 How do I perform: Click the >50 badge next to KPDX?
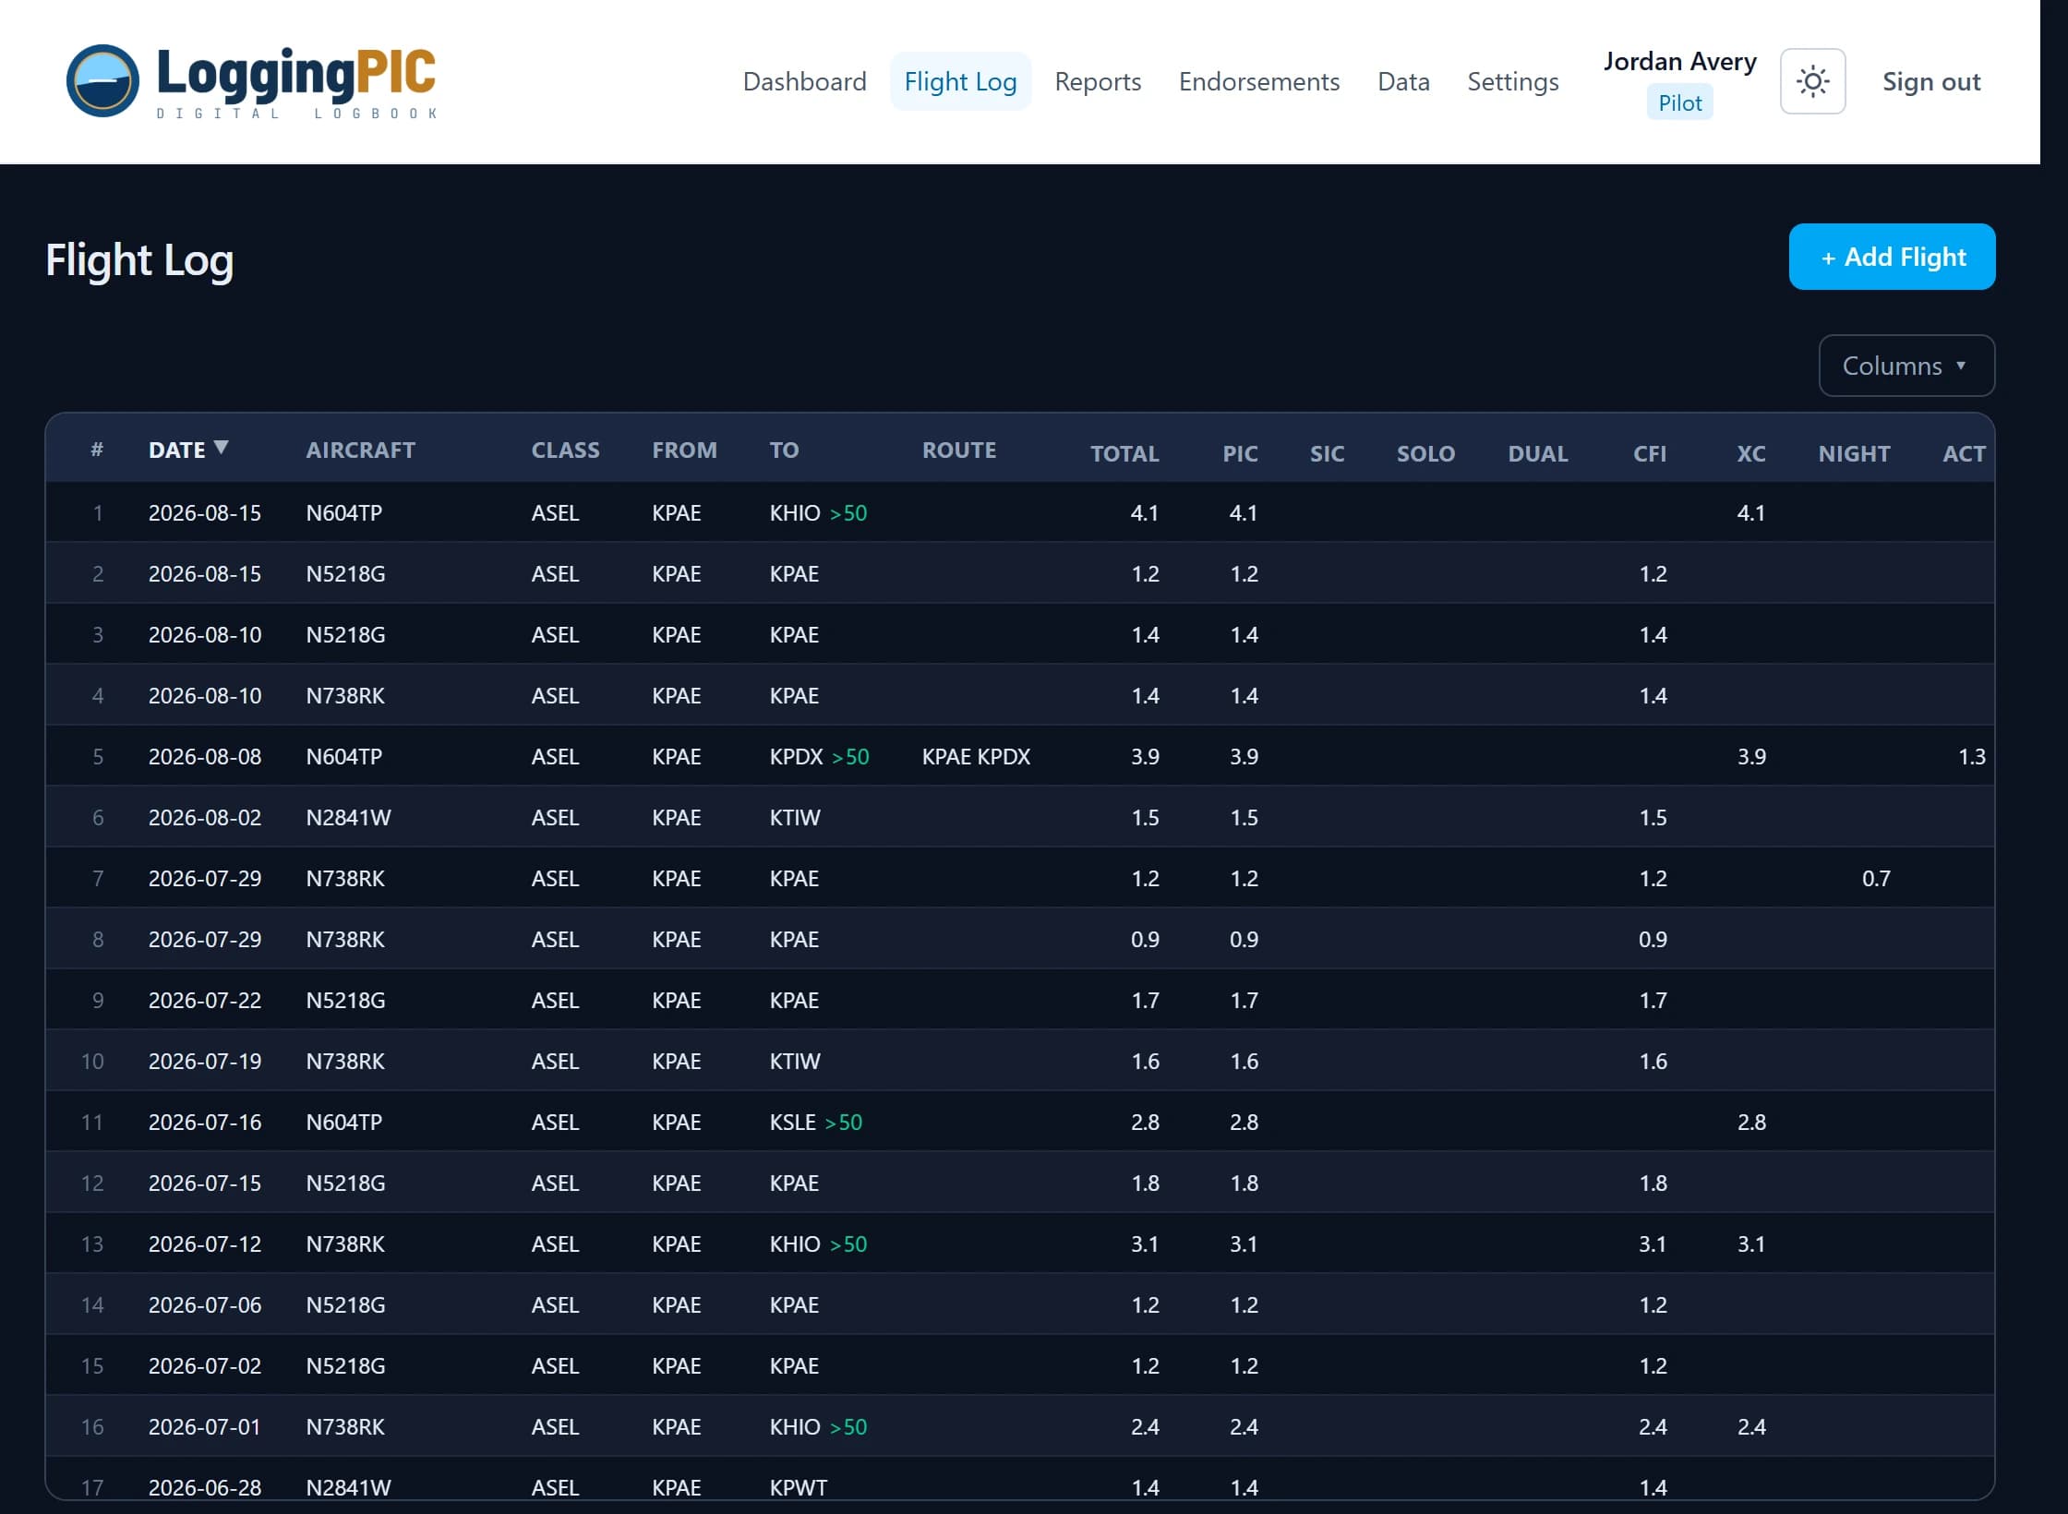pyautogui.click(x=850, y=756)
